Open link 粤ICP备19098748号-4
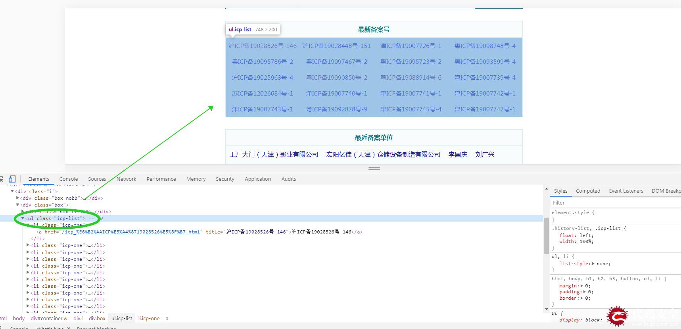 (485, 46)
